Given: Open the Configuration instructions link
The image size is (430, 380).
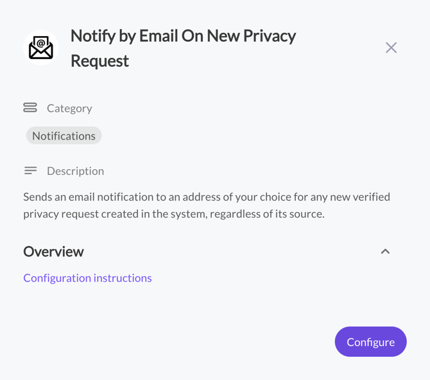Looking at the screenshot, I should point(87,278).
